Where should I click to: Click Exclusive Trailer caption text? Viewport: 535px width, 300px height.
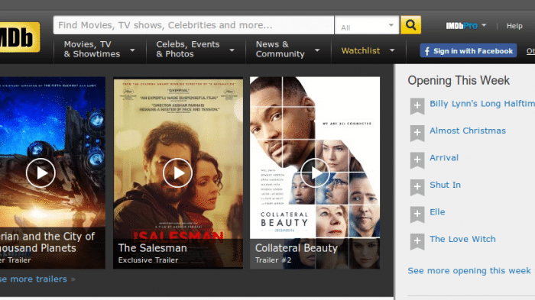[148, 260]
